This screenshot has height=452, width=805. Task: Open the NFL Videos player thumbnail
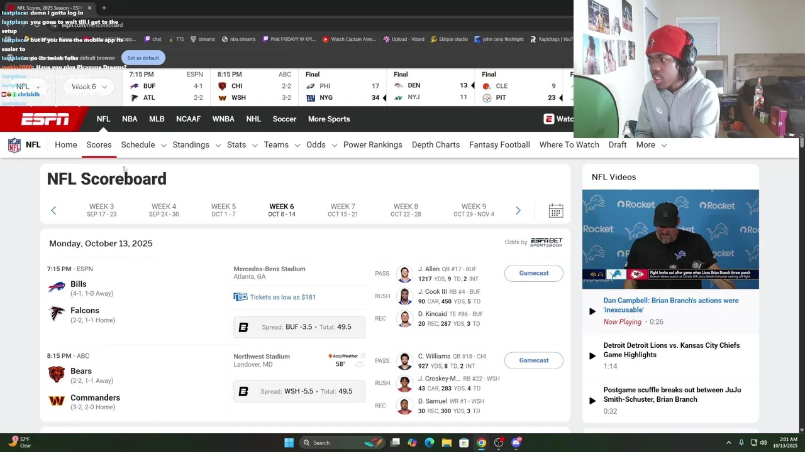pyautogui.click(x=670, y=239)
